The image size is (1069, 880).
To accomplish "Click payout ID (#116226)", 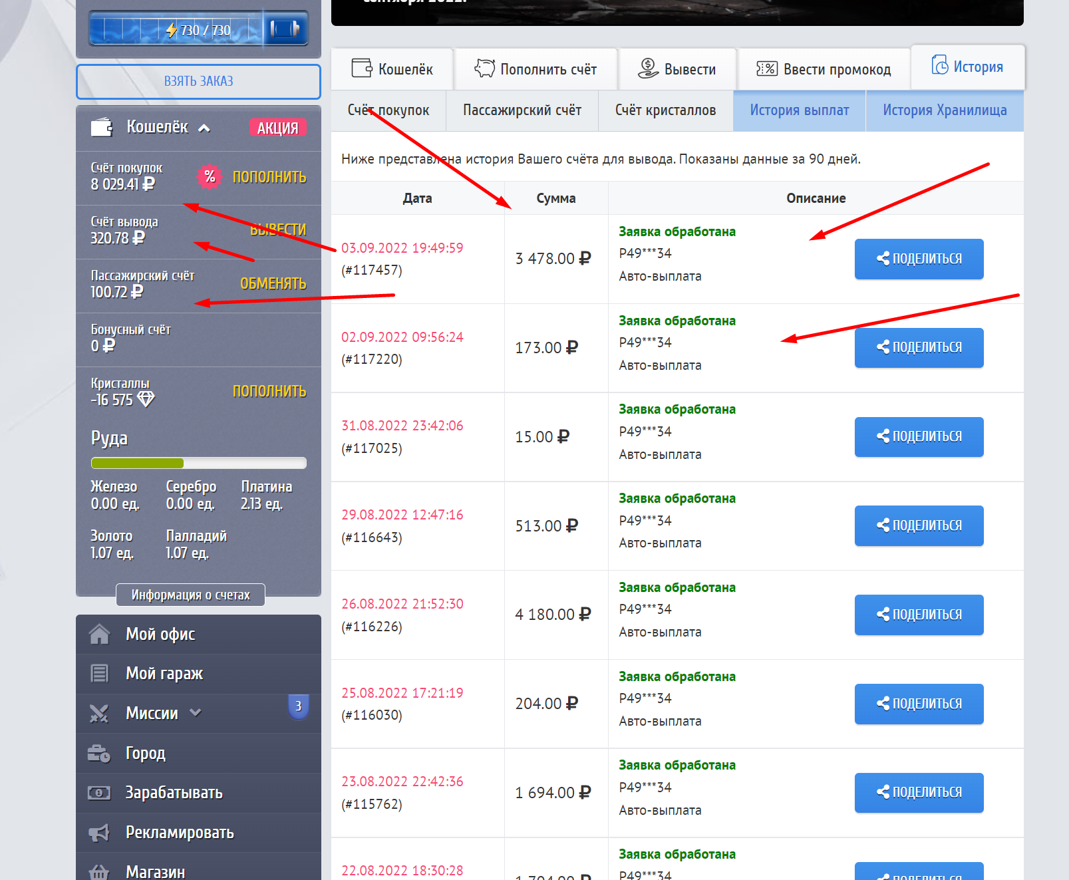I will click(372, 627).
